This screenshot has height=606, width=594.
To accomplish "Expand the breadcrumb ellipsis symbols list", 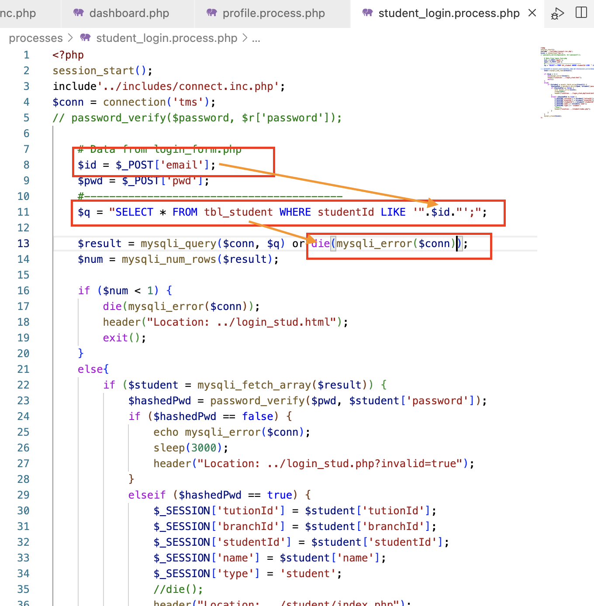I will pyautogui.click(x=256, y=38).
